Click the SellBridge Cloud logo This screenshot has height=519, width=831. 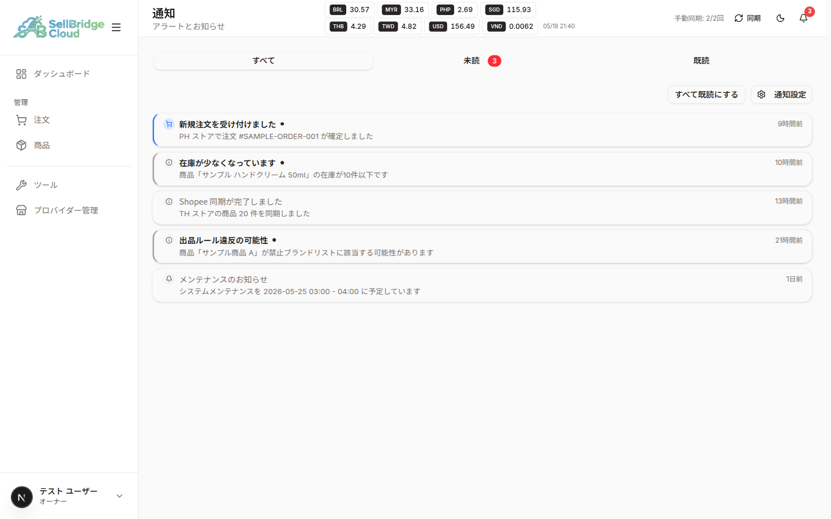point(59,27)
